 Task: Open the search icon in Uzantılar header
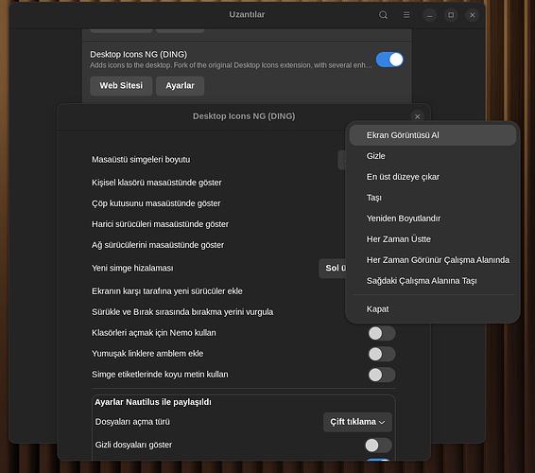click(x=383, y=15)
